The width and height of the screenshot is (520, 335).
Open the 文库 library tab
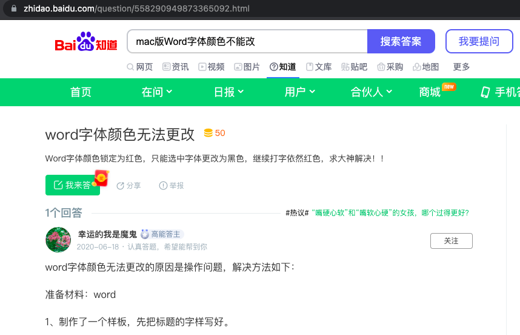(x=319, y=67)
